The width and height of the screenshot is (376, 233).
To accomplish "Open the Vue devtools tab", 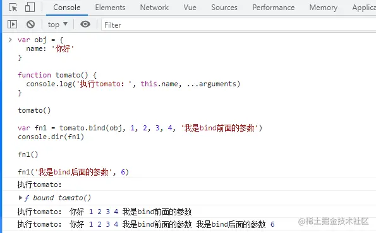I will tap(190, 8).
